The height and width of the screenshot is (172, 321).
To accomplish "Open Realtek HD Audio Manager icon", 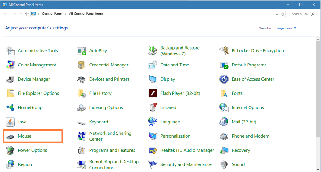I will tap(153, 150).
